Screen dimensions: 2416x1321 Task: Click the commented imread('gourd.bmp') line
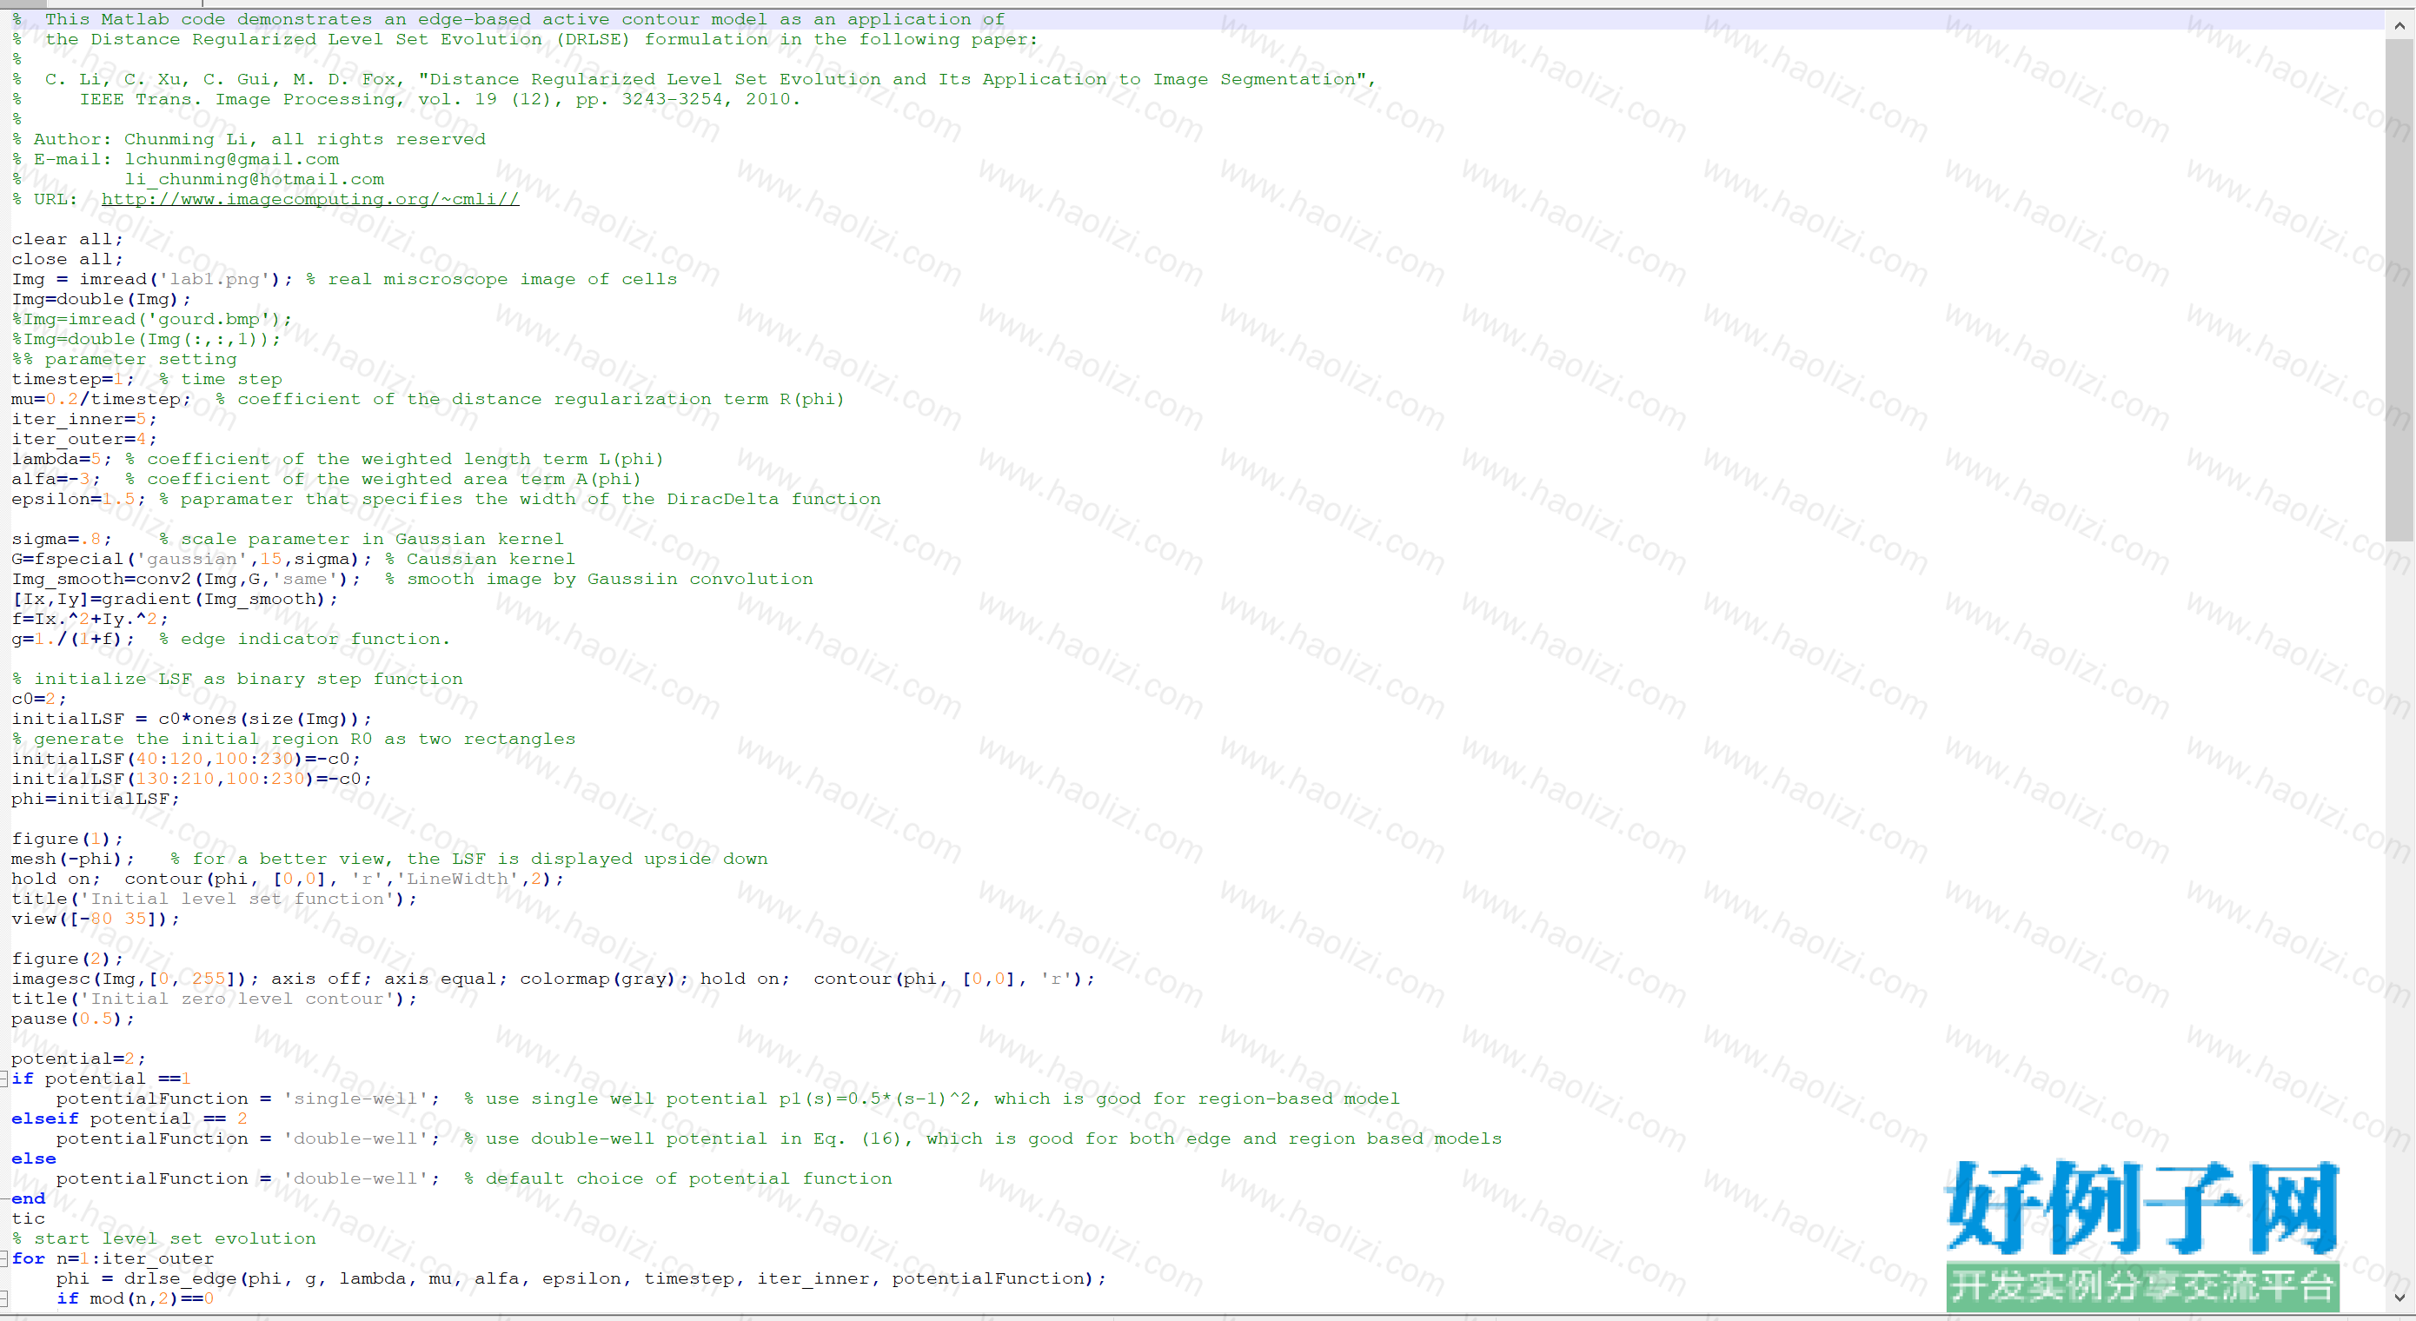(151, 319)
